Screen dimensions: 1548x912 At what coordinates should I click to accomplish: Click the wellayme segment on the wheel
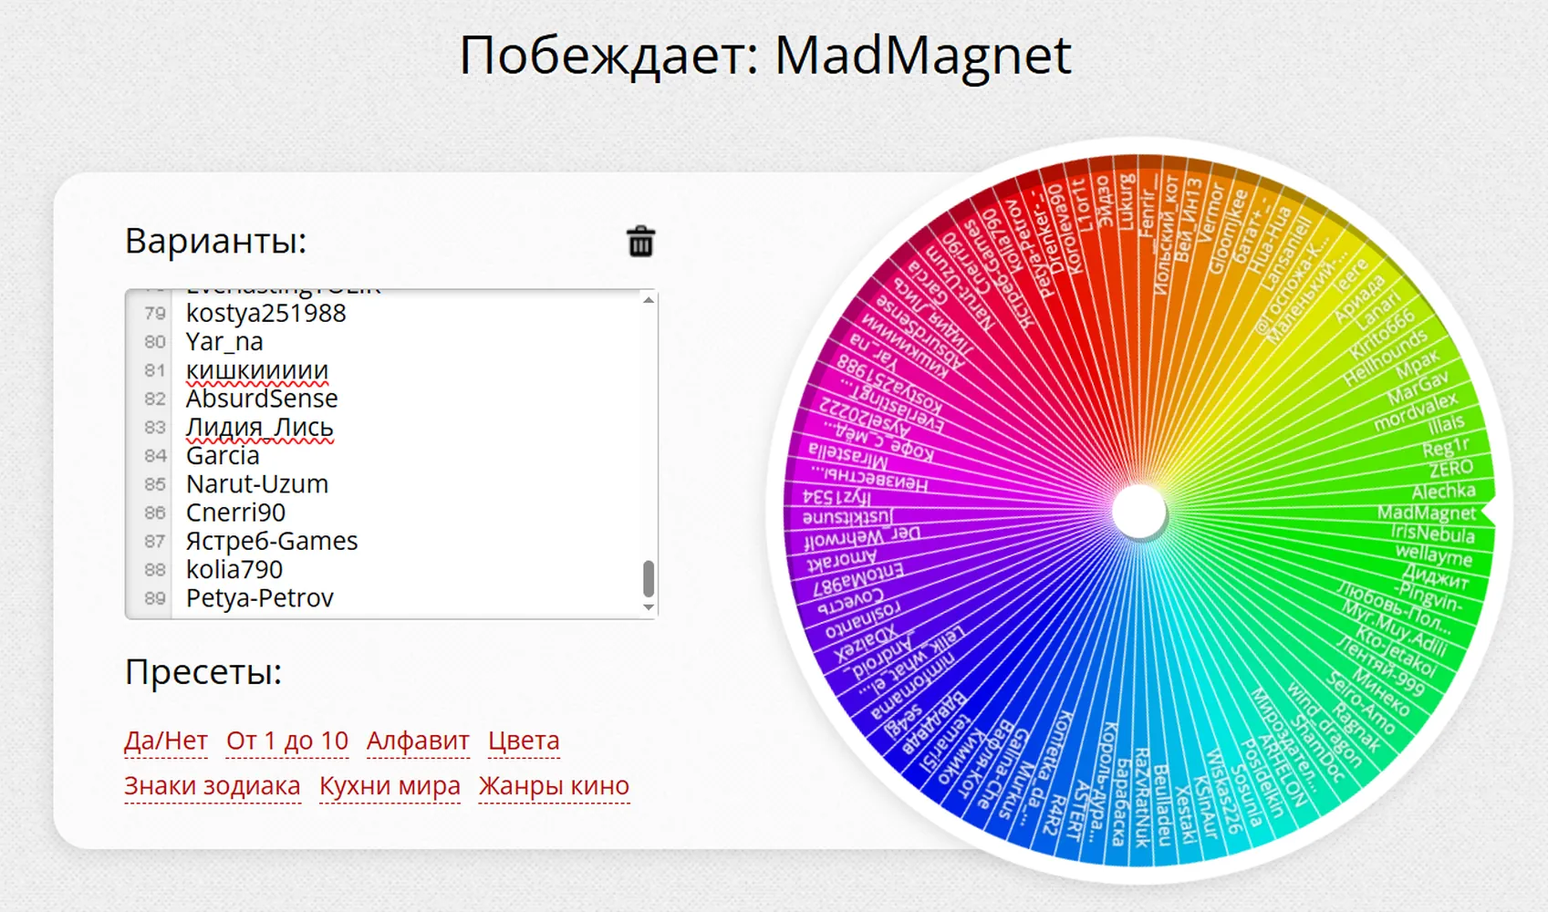pos(1434,554)
